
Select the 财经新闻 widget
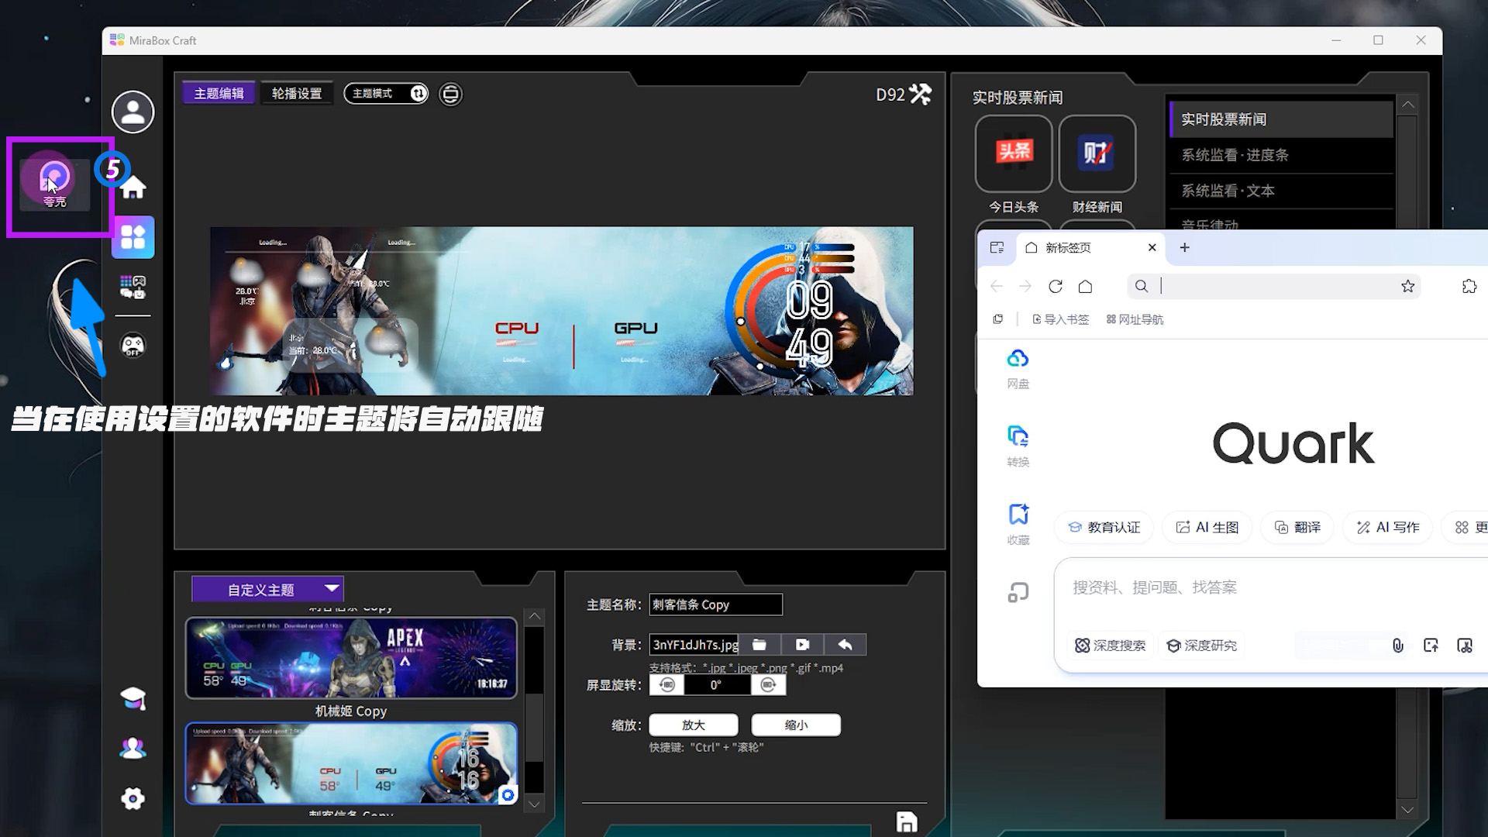tap(1097, 153)
